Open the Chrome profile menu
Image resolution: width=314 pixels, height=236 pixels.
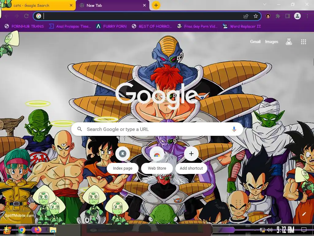[x=297, y=16]
